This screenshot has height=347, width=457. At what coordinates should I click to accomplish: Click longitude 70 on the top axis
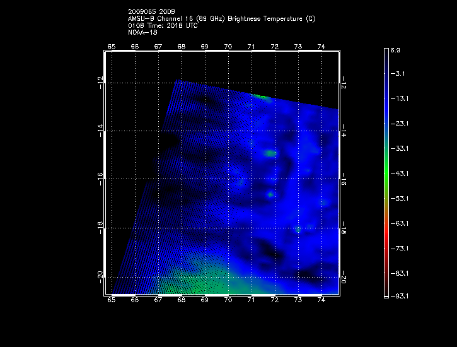pos(228,47)
